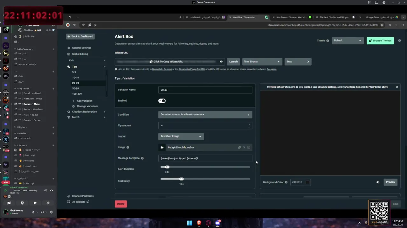Open media gallery grid icon in Image field
The image size is (407, 228).
click(249, 147)
